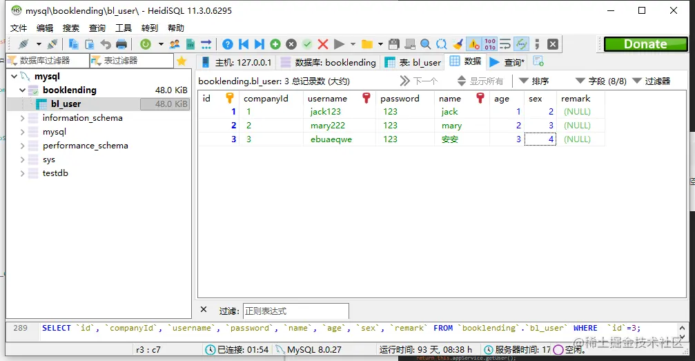Go to last row icon
This screenshot has width=695, height=361.
pos(260,44)
